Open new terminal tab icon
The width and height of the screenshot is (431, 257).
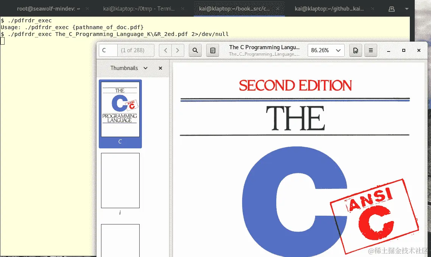(392, 9)
